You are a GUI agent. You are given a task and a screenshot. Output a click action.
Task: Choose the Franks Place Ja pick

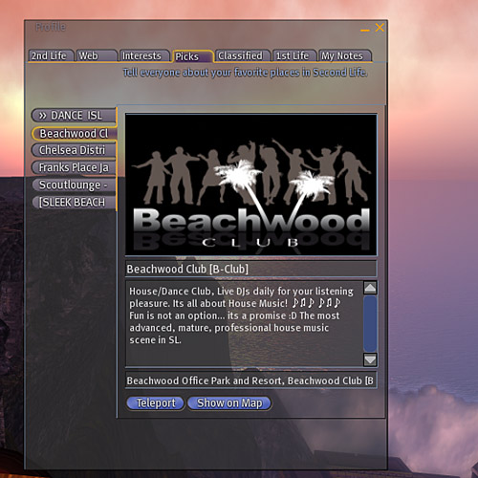[x=74, y=167]
